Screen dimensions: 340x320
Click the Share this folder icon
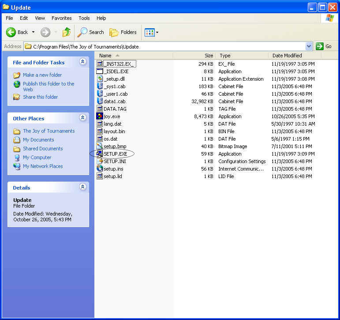point(17,97)
